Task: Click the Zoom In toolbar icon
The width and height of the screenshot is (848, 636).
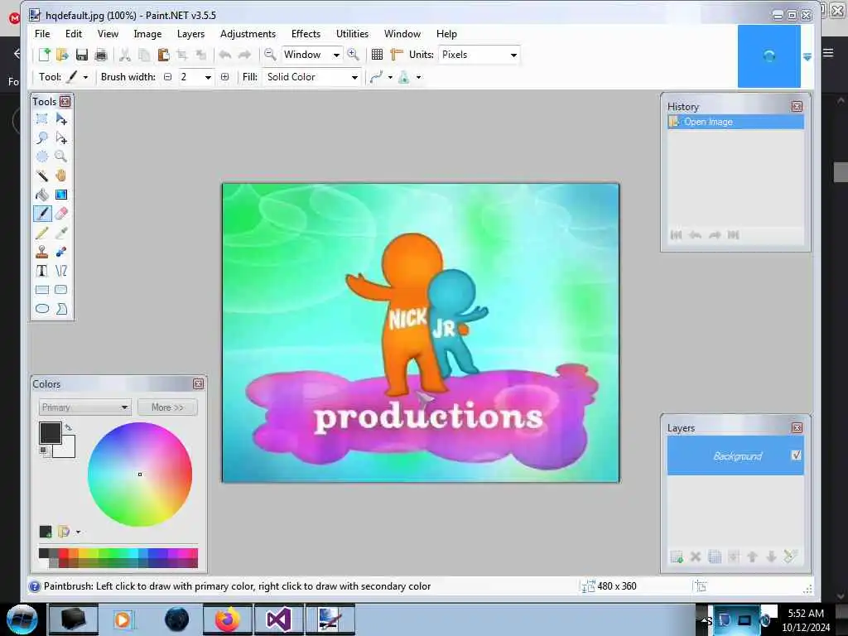Action: tap(353, 55)
